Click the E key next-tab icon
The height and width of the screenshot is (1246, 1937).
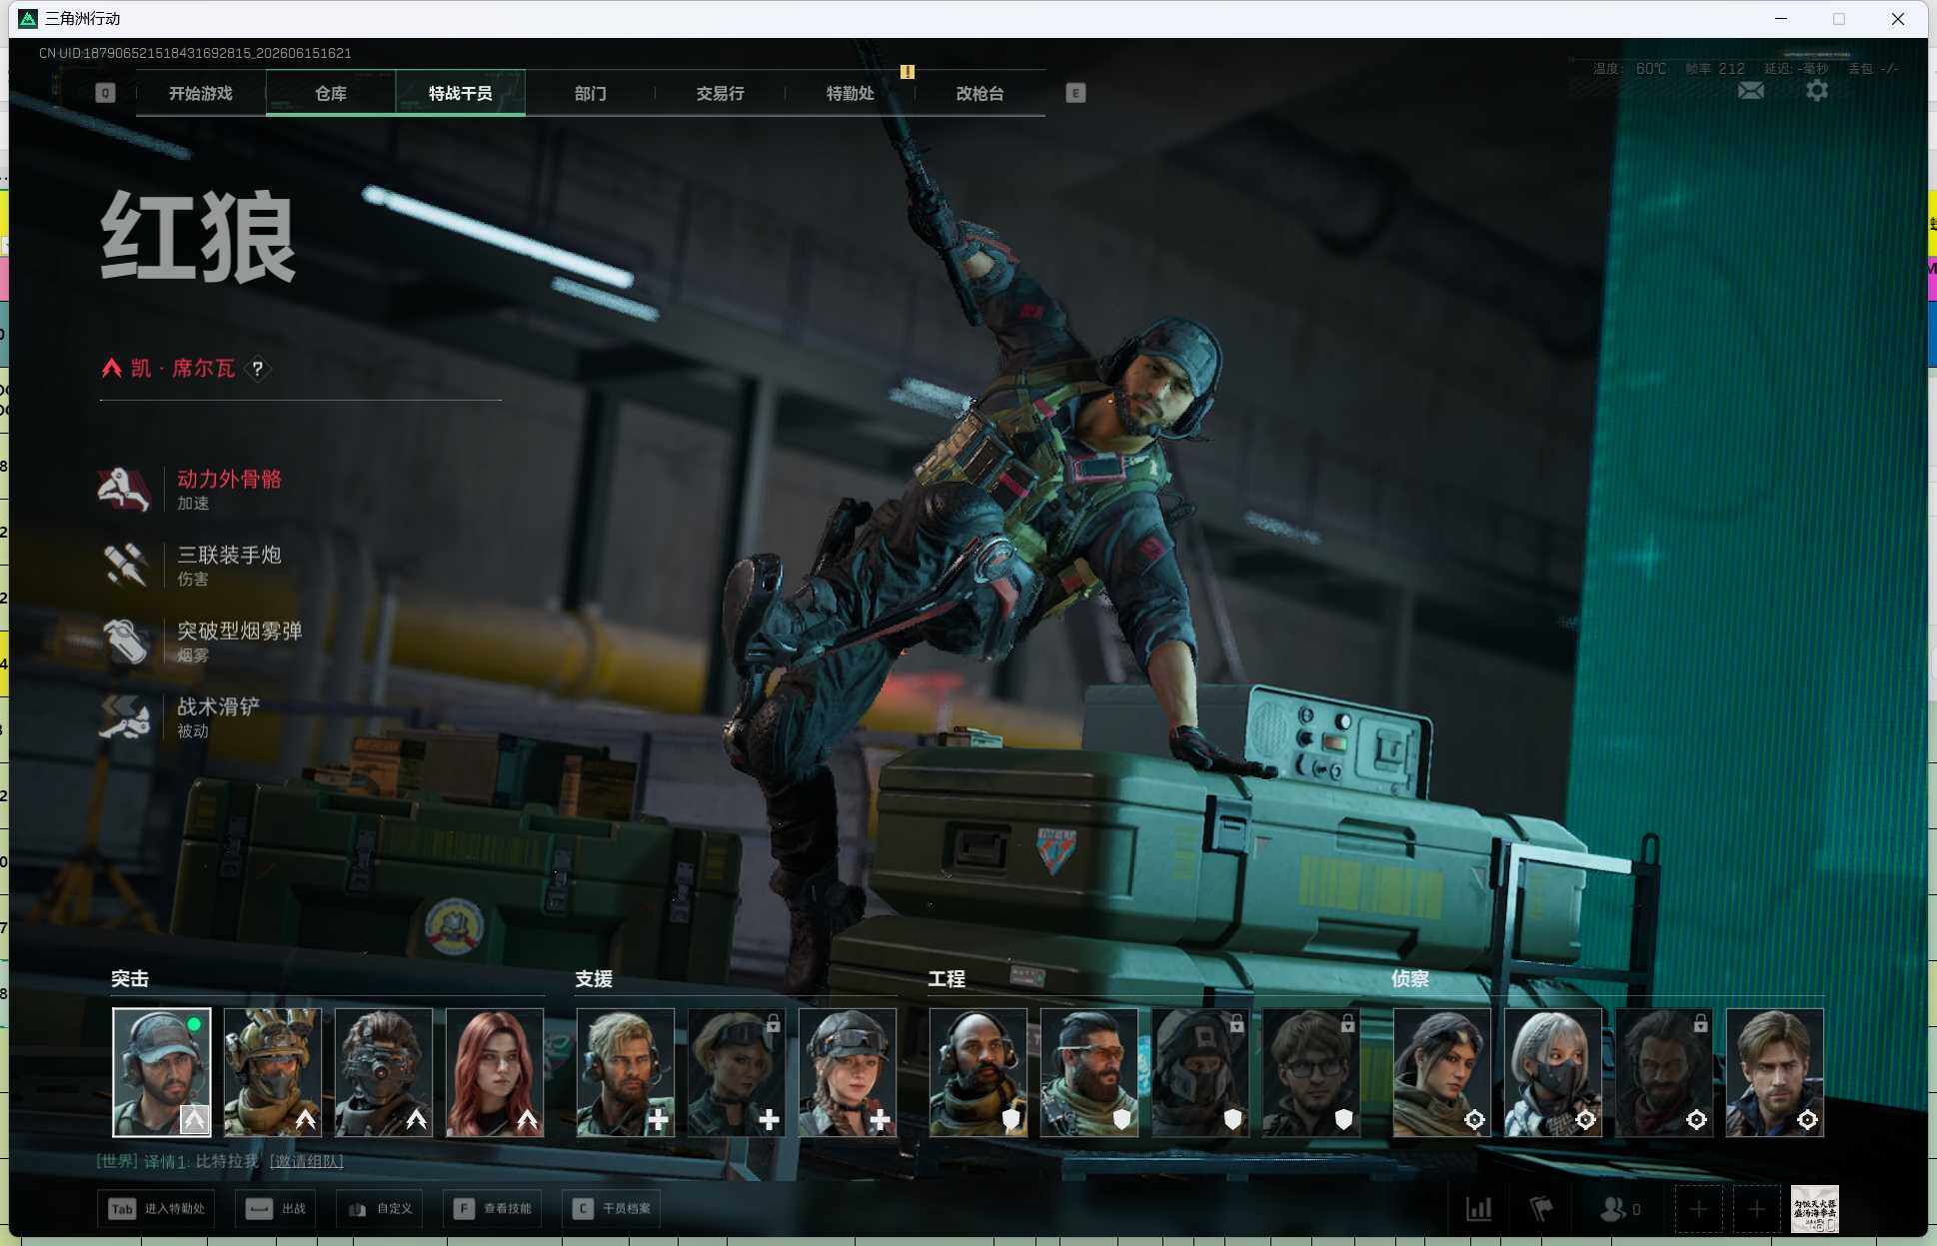(x=1075, y=93)
